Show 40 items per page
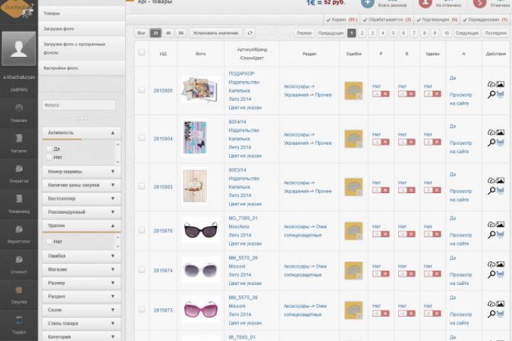The height and width of the screenshot is (341, 512). [168, 33]
